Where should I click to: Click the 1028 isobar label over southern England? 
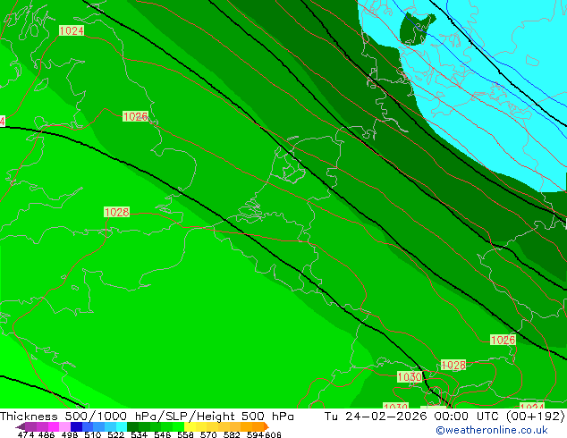tap(116, 212)
